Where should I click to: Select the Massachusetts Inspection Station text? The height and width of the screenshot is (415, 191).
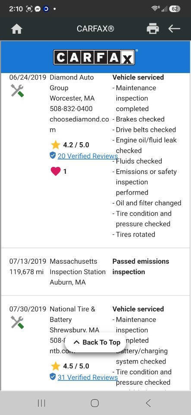pyautogui.click(x=78, y=267)
